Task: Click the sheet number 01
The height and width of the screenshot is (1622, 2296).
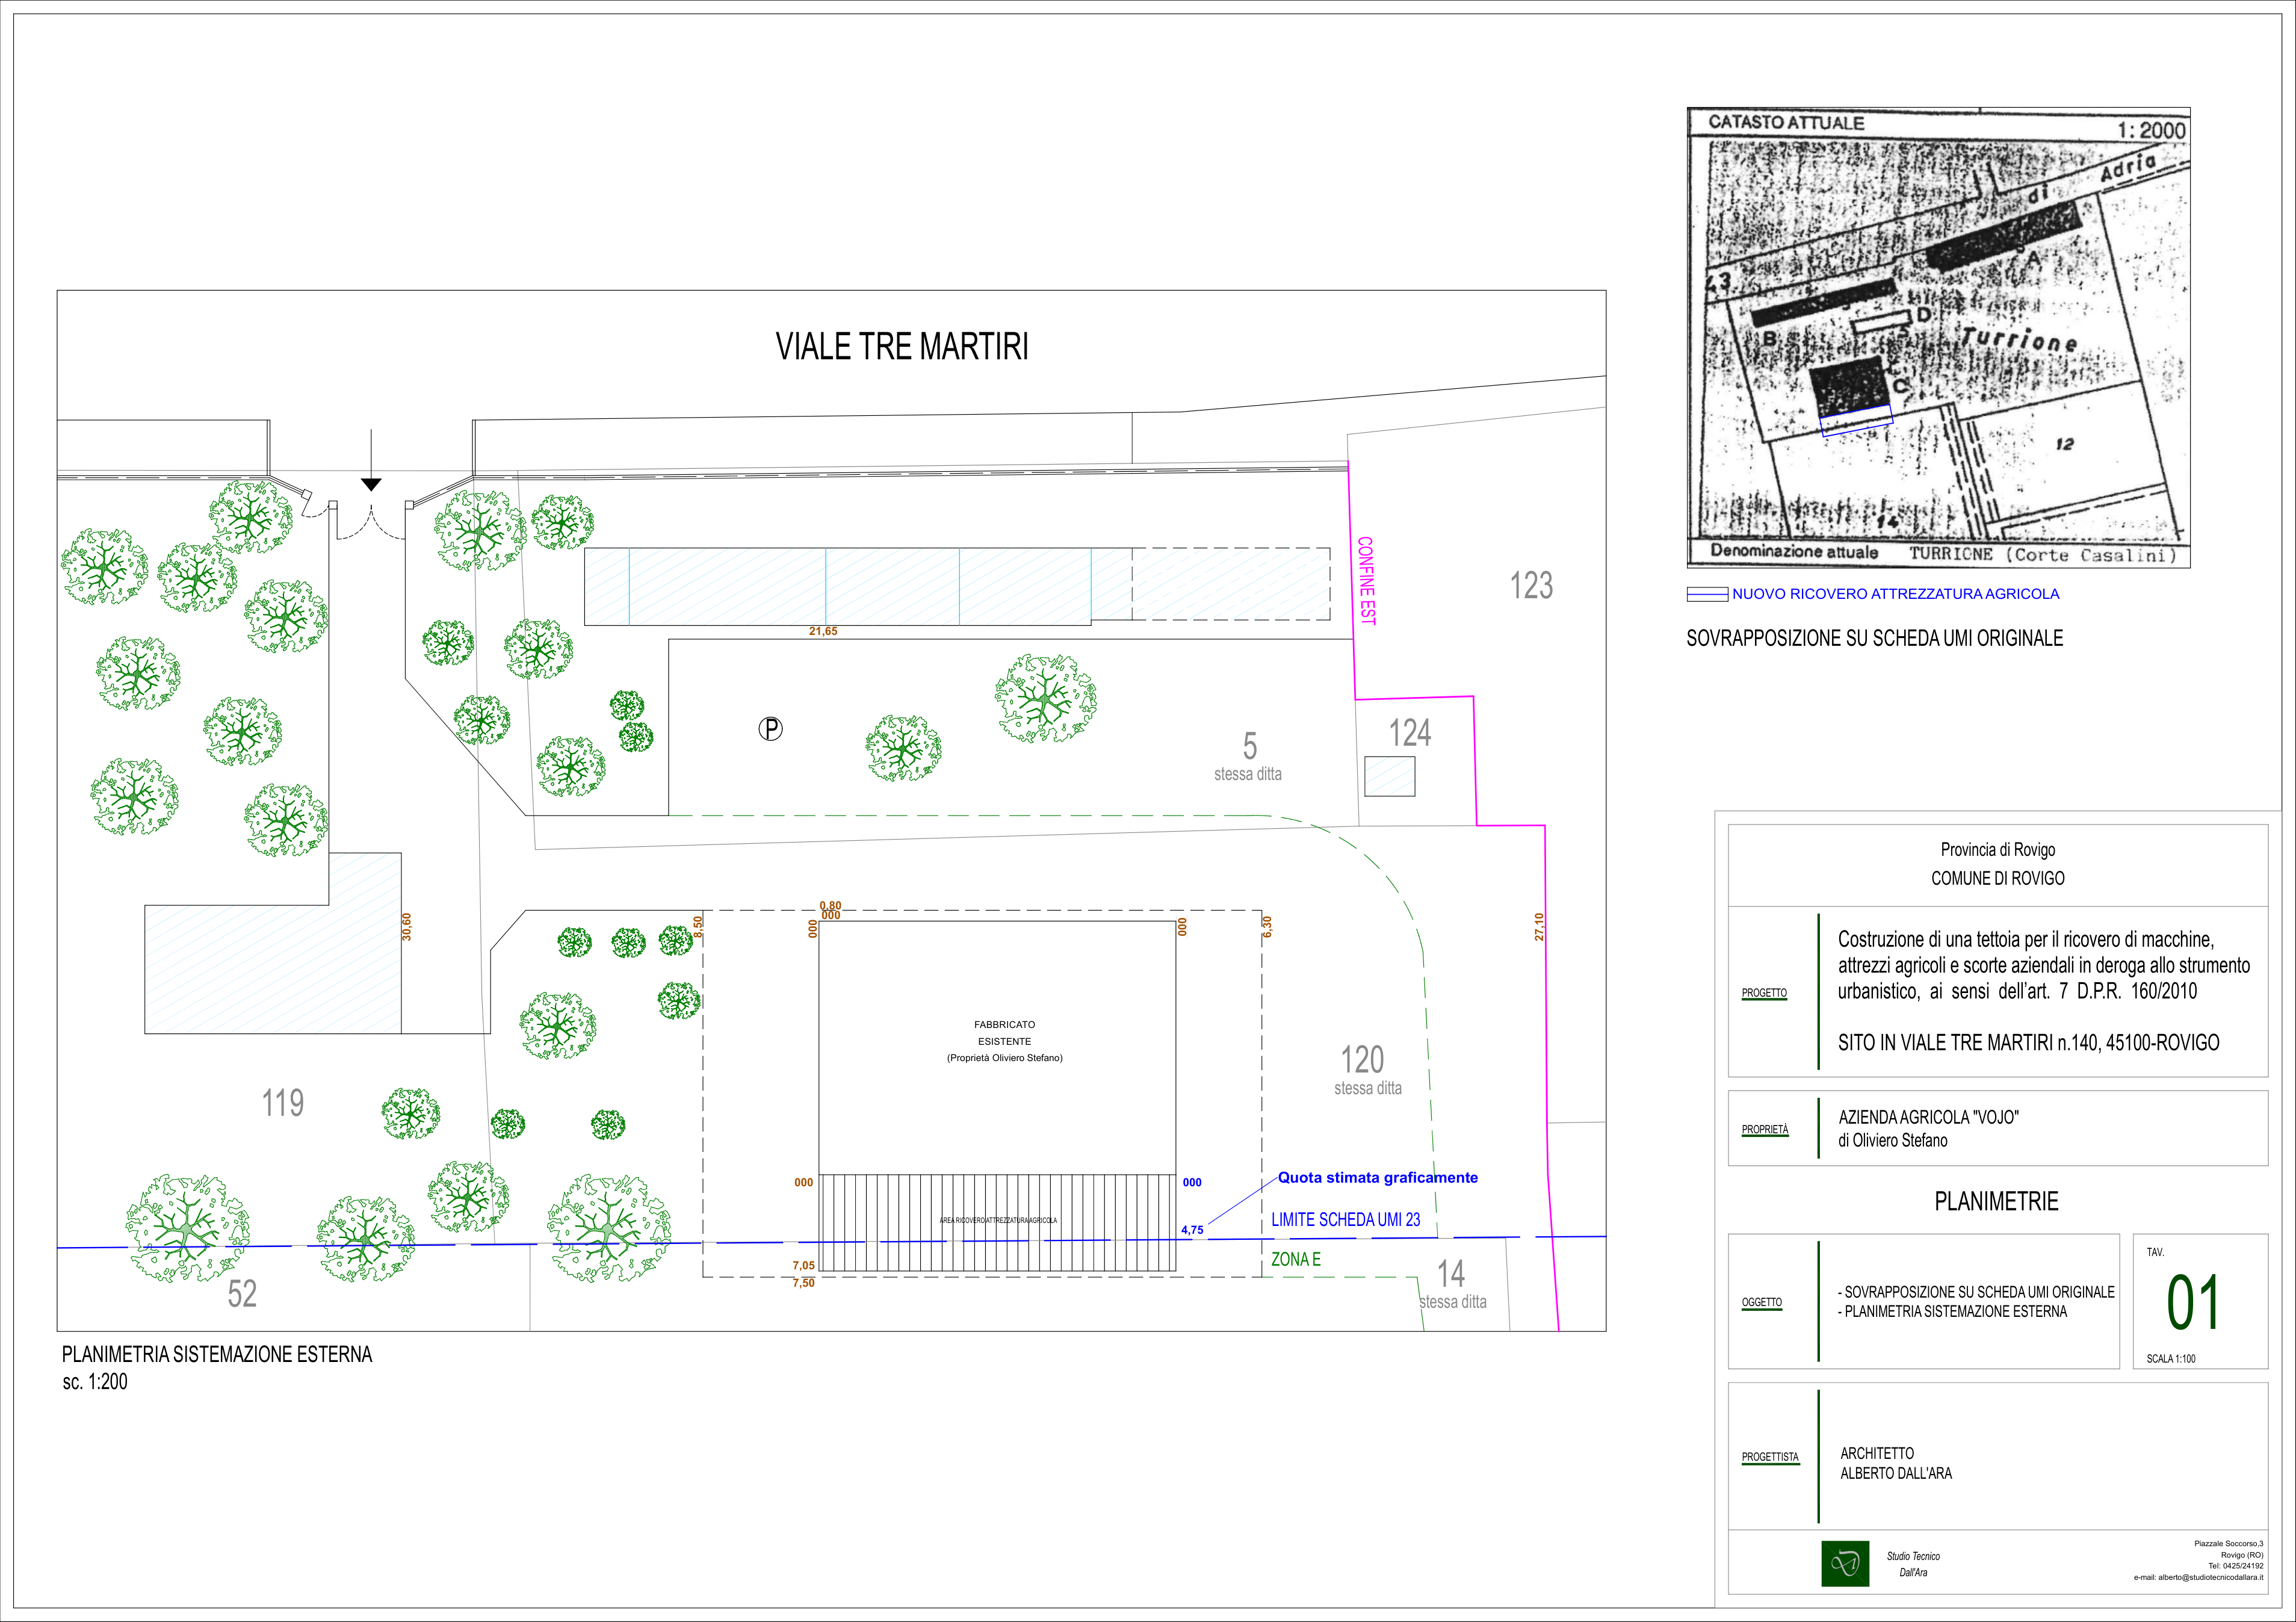Action: click(2194, 1303)
